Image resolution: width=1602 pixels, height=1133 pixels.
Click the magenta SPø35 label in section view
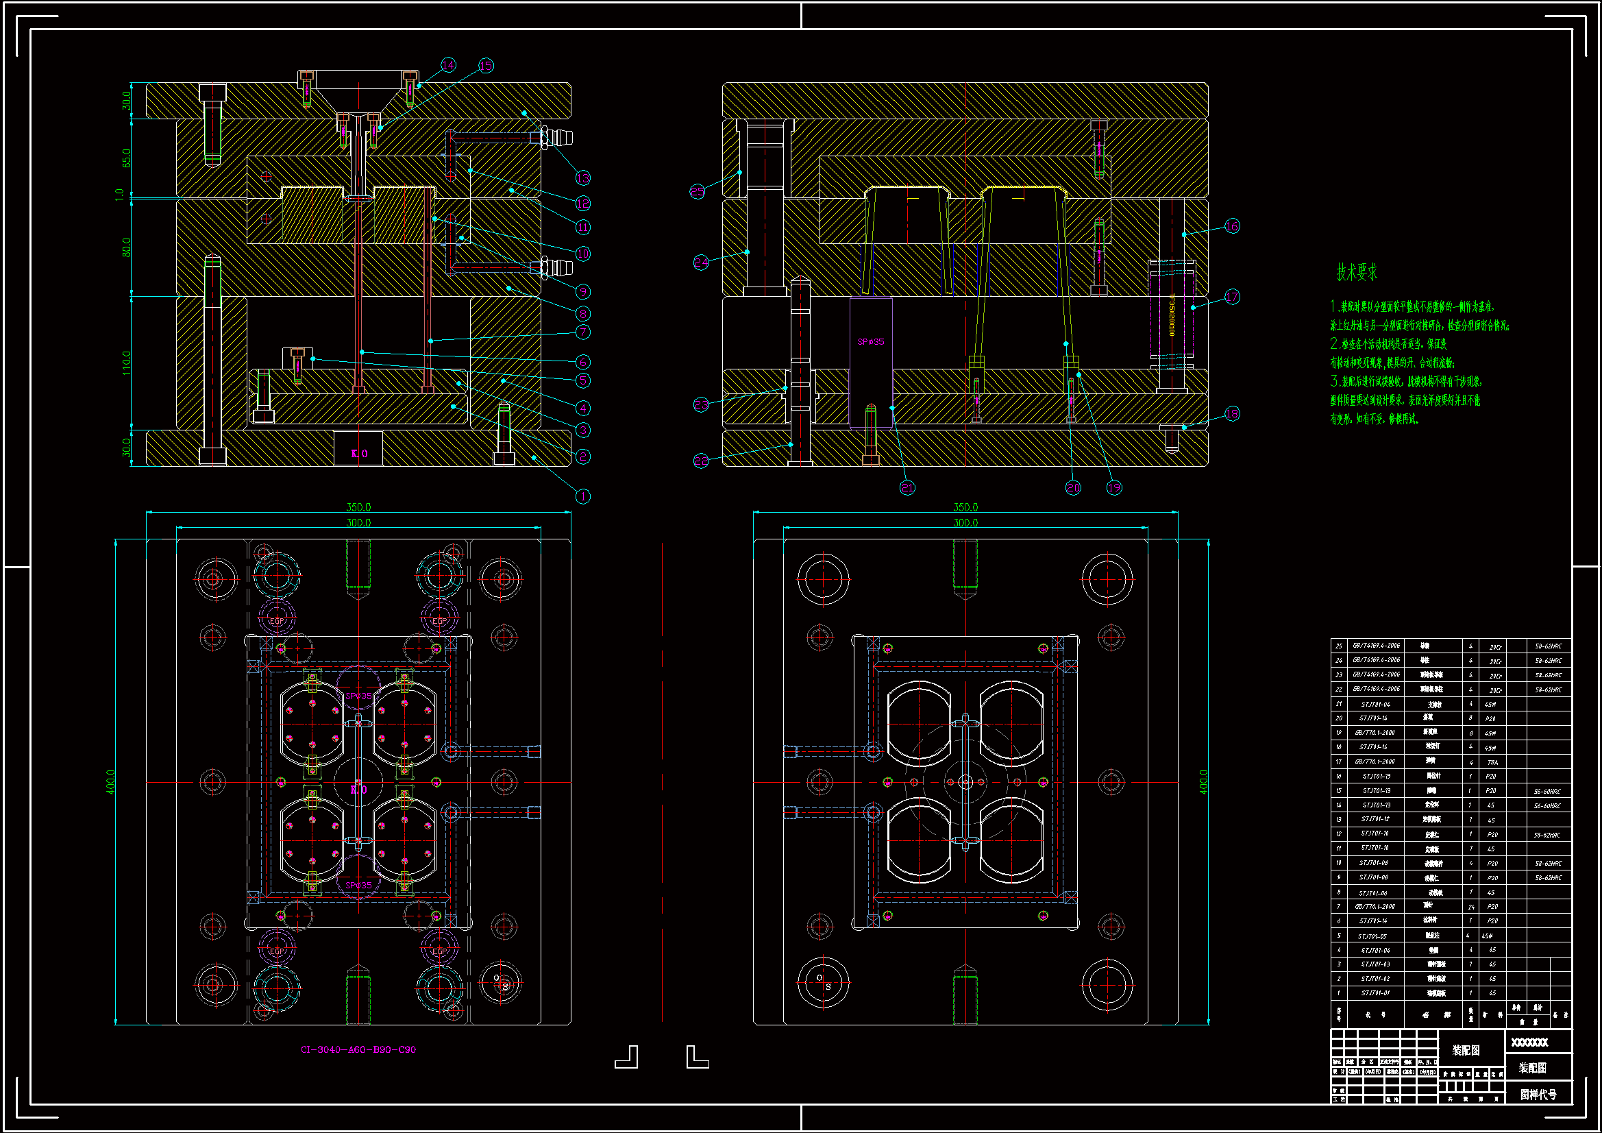(x=870, y=341)
